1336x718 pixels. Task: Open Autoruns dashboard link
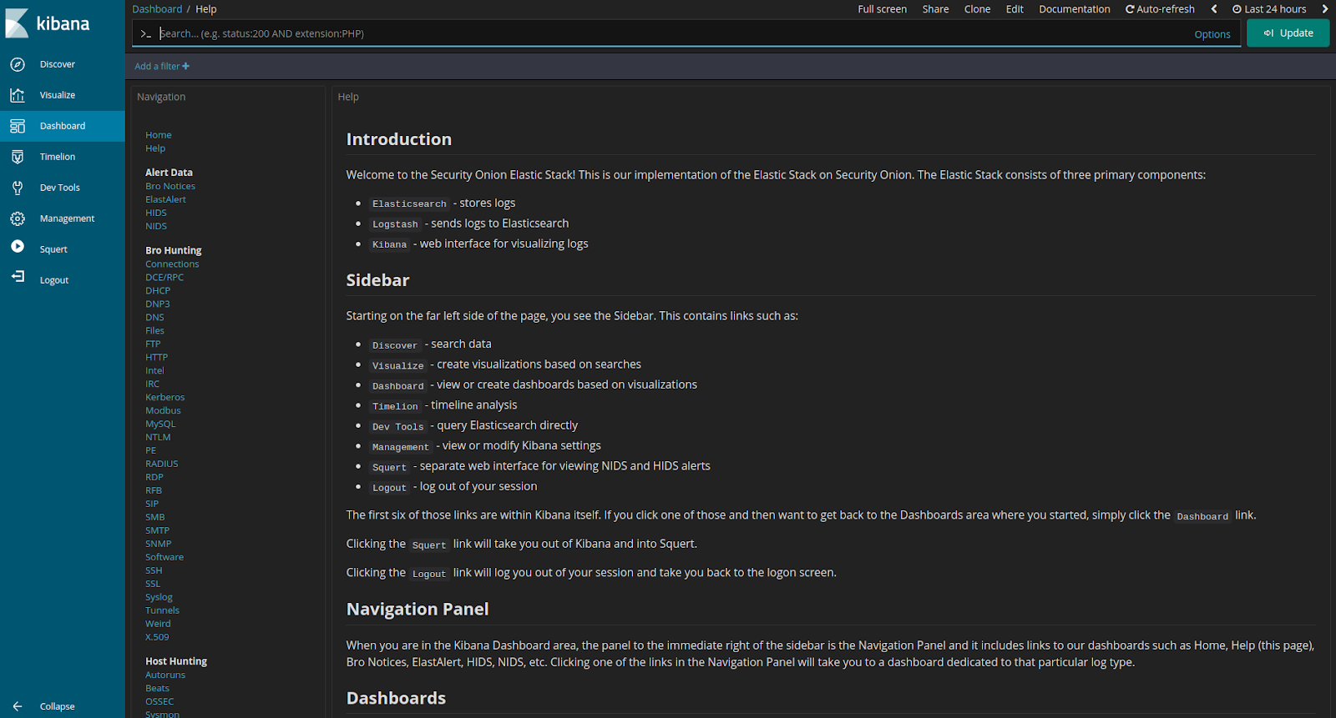[165, 675]
